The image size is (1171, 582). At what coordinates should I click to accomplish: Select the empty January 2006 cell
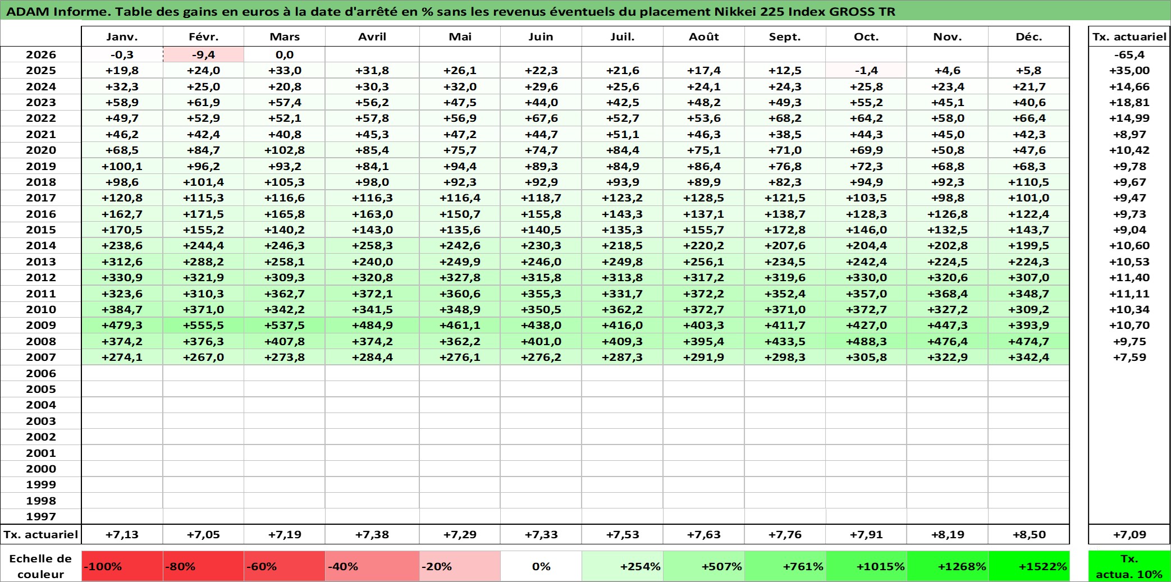(x=122, y=373)
